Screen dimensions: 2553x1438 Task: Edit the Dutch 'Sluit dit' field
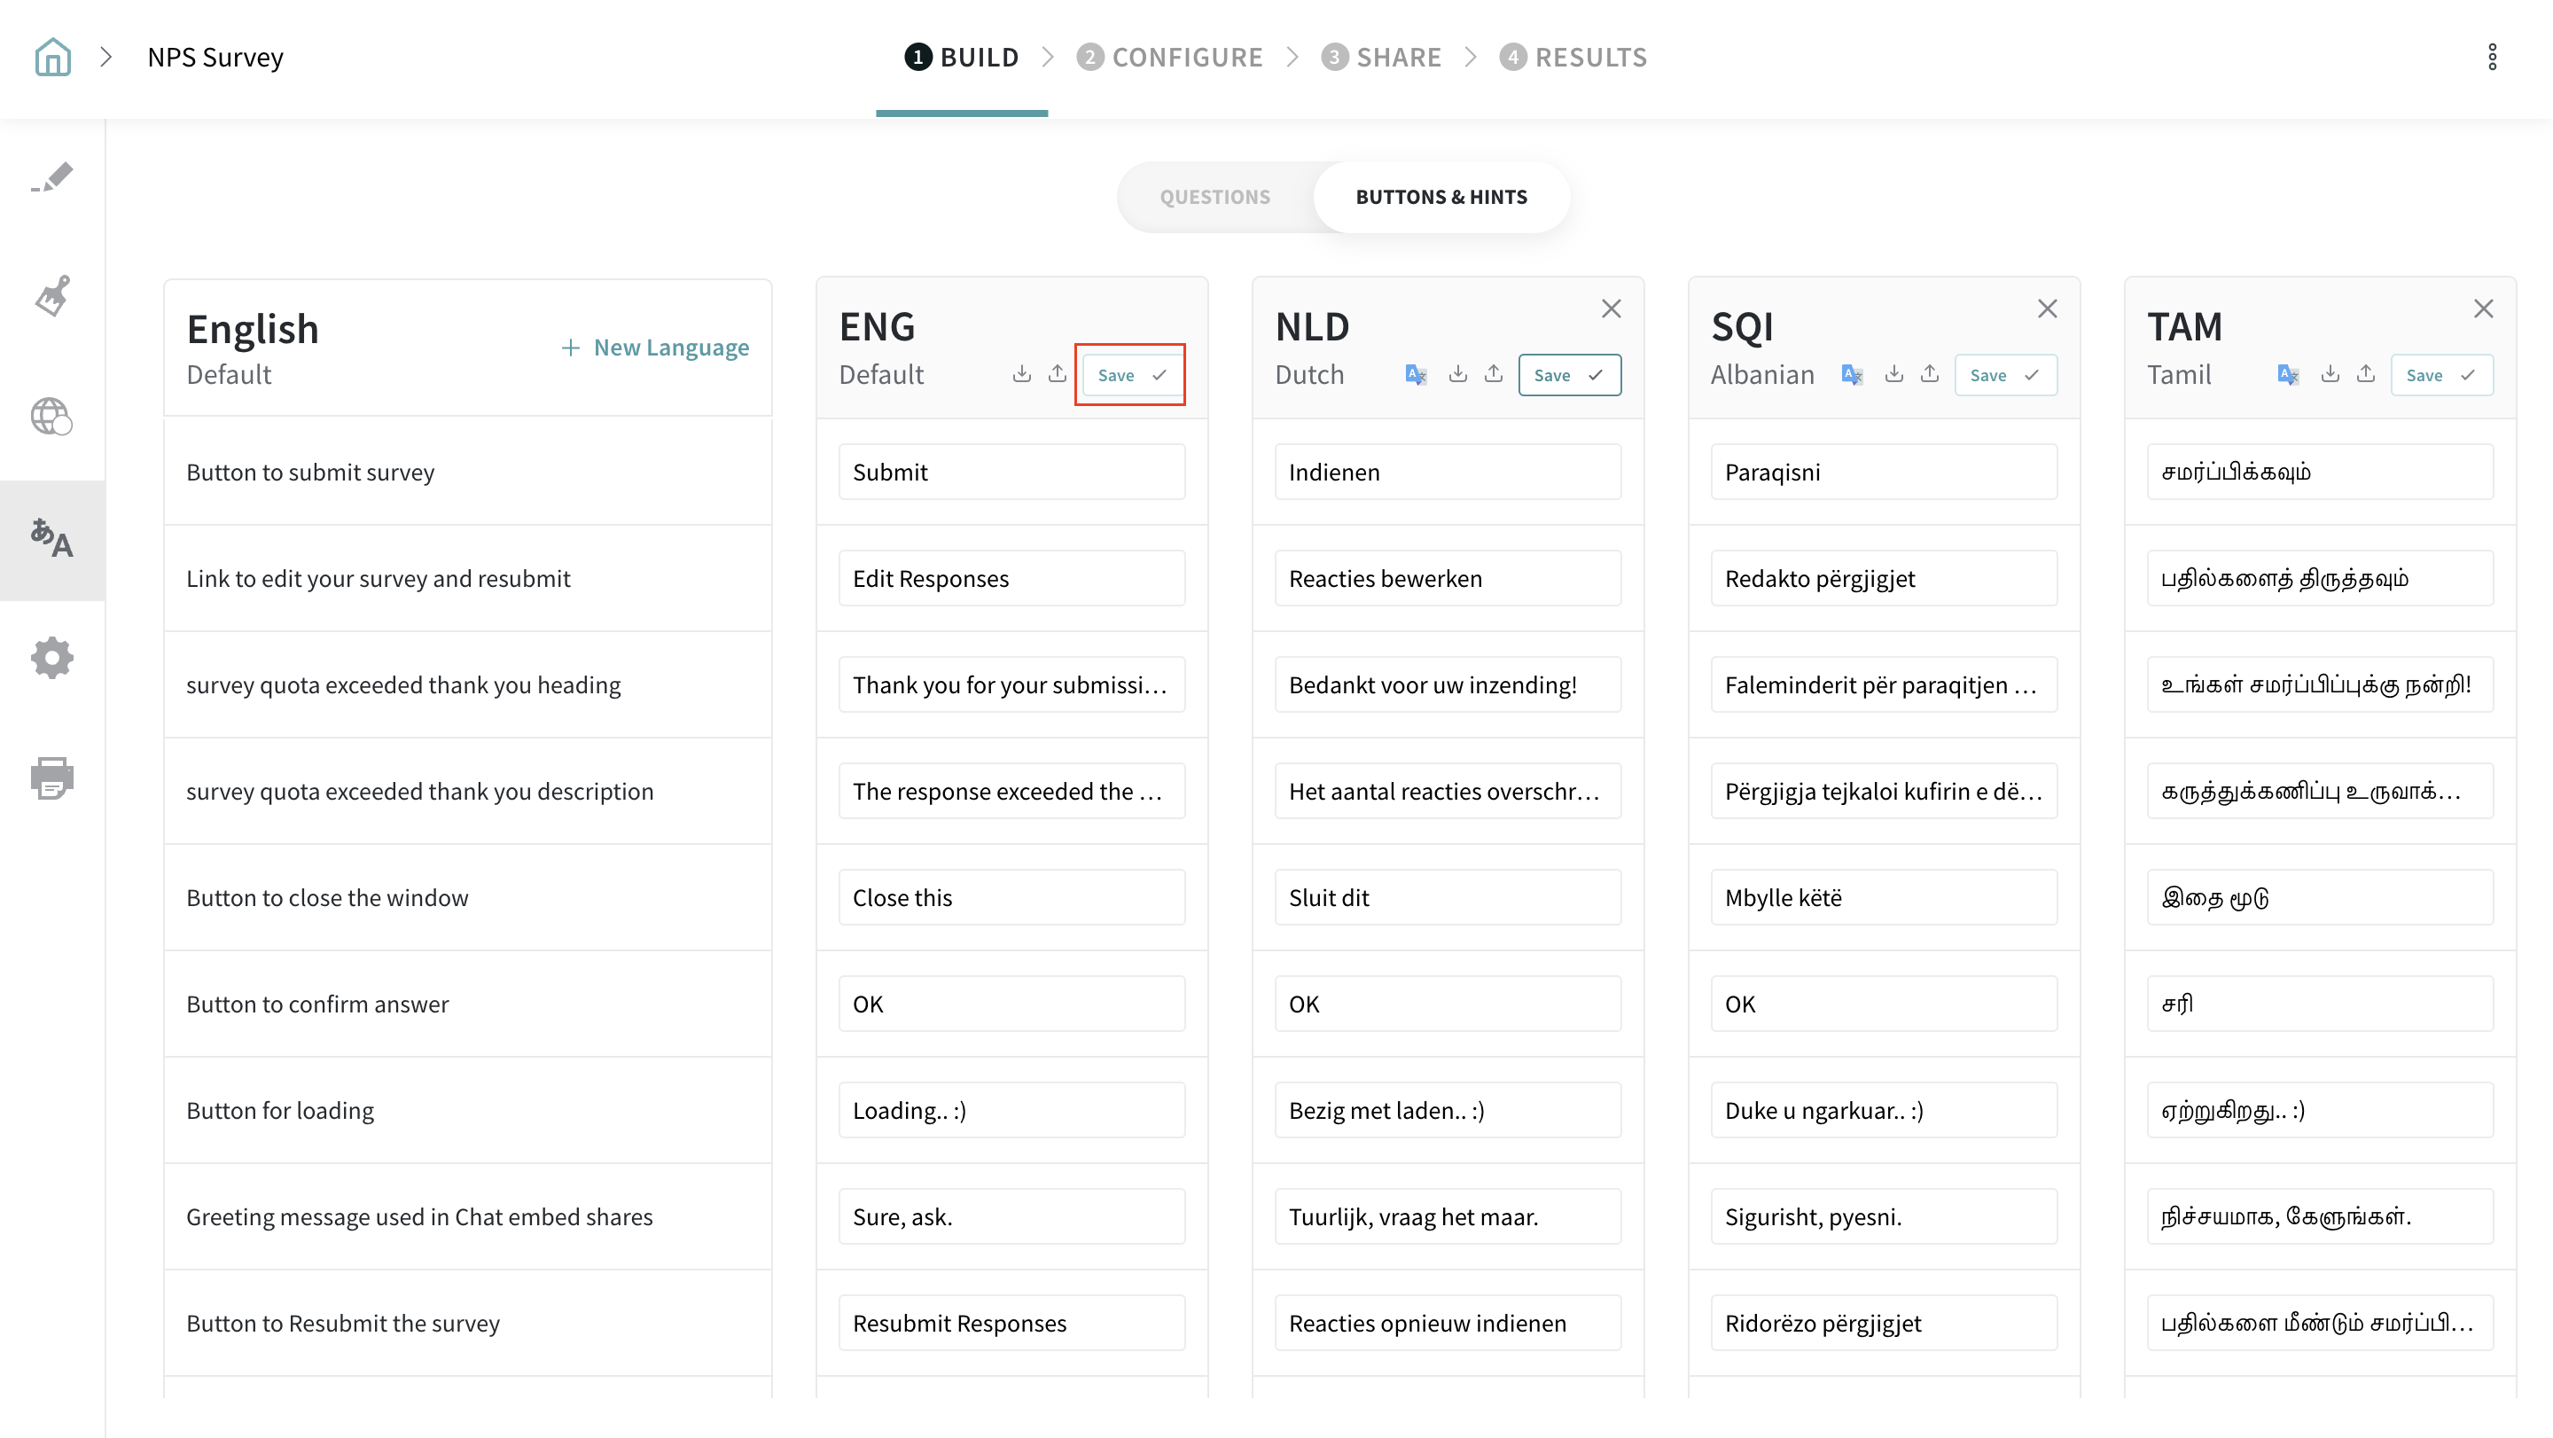[1447, 898]
